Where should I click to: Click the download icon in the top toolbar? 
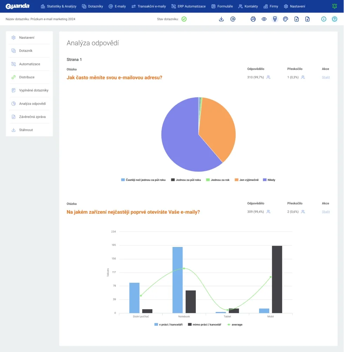[221, 19]
